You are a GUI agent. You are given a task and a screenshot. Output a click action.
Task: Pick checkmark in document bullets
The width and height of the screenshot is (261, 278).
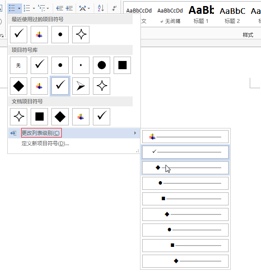click(x=102, y=117)
